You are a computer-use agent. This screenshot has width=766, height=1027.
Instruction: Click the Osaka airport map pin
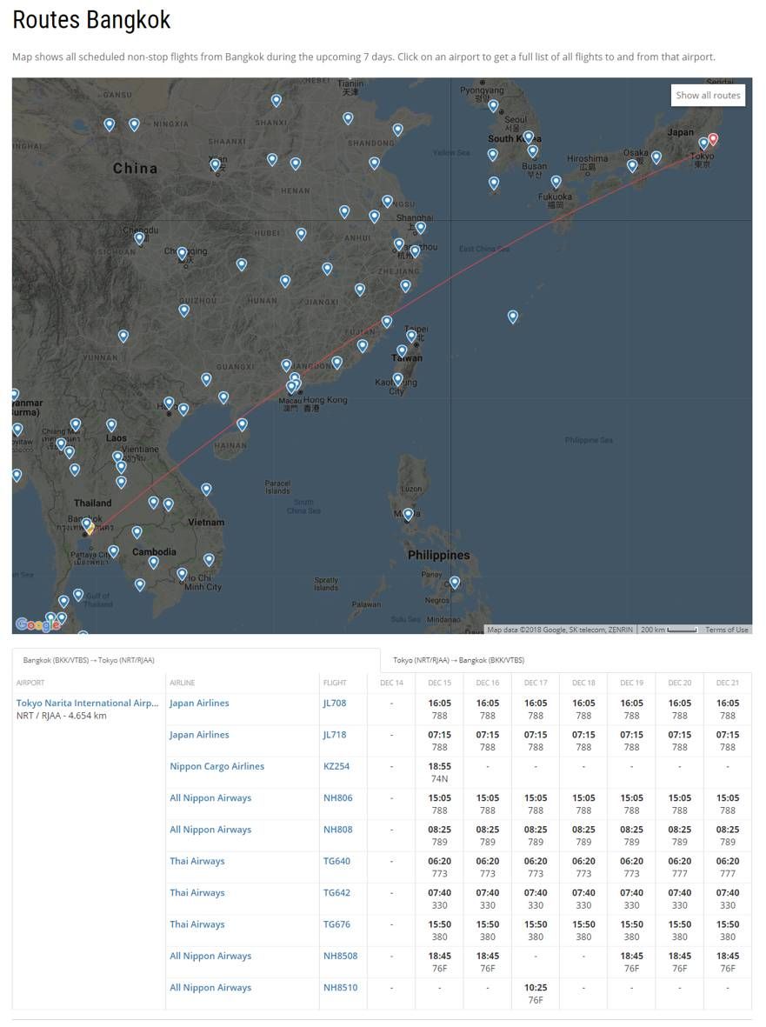632,166
